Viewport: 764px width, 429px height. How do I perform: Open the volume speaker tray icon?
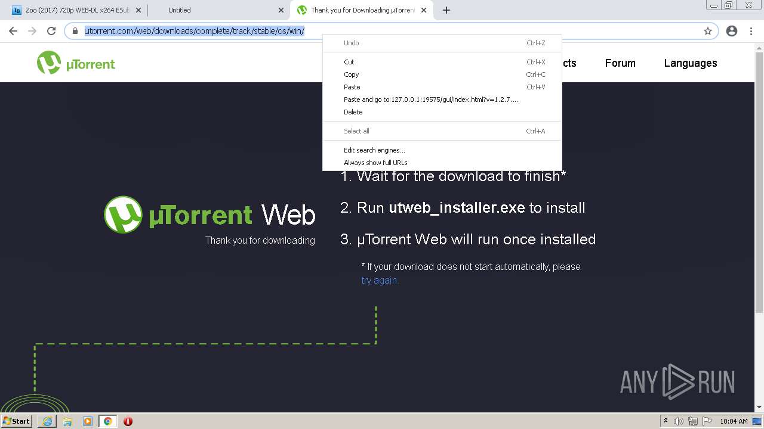tap(679, 421)
